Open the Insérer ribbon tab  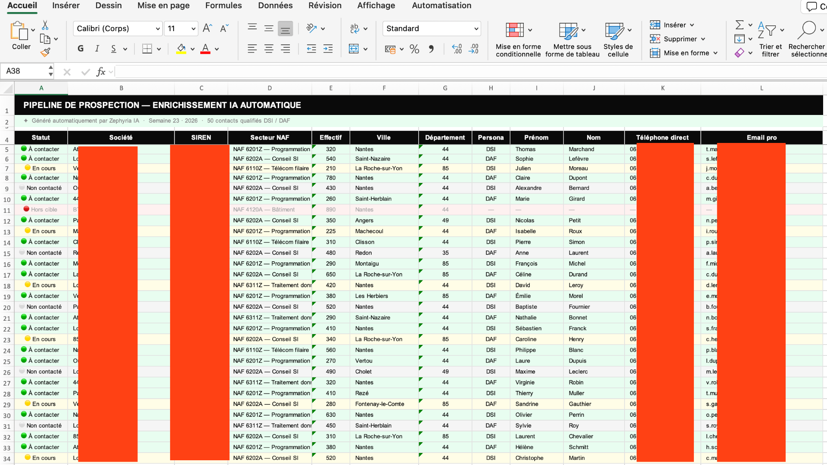coord(66,6)
